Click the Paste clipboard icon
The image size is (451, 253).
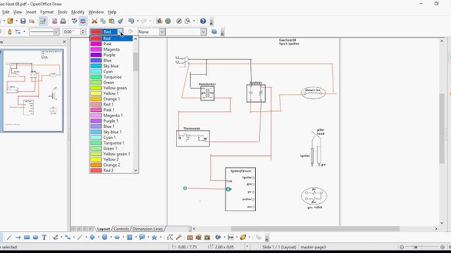point(112,21)
